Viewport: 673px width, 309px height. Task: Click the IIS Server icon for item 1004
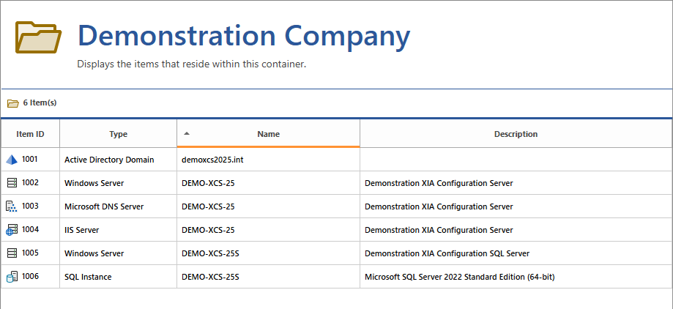(11, 230)
